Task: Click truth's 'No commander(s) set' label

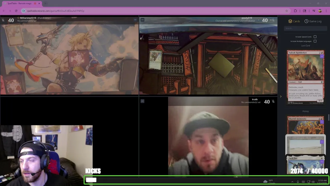Action: coord(251,102)
